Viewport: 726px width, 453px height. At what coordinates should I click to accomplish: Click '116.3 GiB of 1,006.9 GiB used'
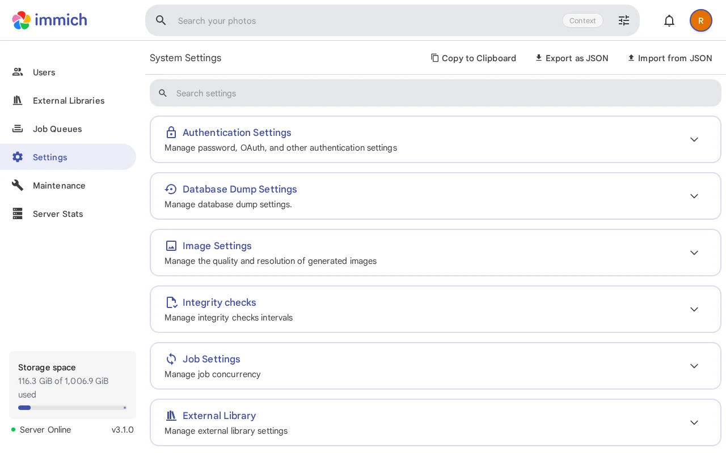tap(64, 388)
